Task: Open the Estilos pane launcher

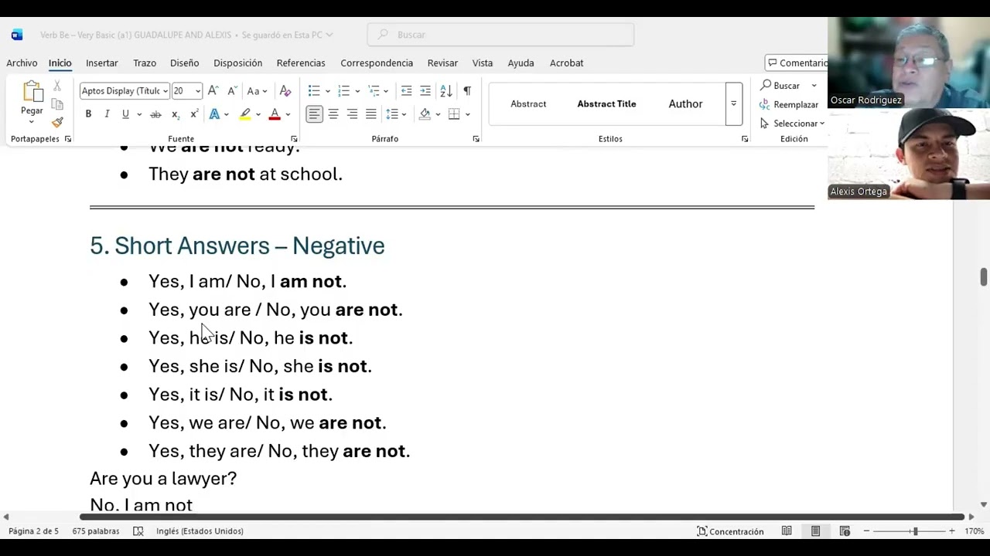Action: pyautogui.click(x=745, y=139)
